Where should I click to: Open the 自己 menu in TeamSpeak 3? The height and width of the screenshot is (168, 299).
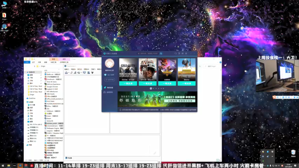click(x=80, y=69)
